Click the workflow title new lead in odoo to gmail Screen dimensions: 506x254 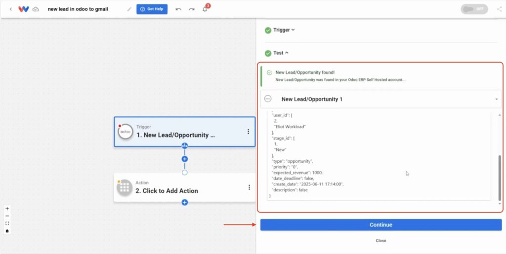78,9
